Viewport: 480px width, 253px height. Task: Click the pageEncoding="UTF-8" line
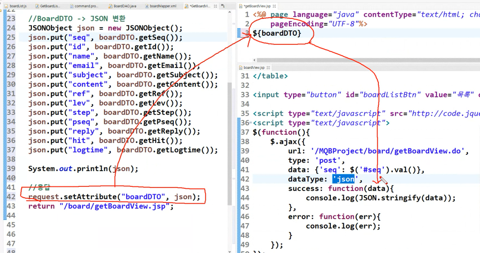(318, 24)
